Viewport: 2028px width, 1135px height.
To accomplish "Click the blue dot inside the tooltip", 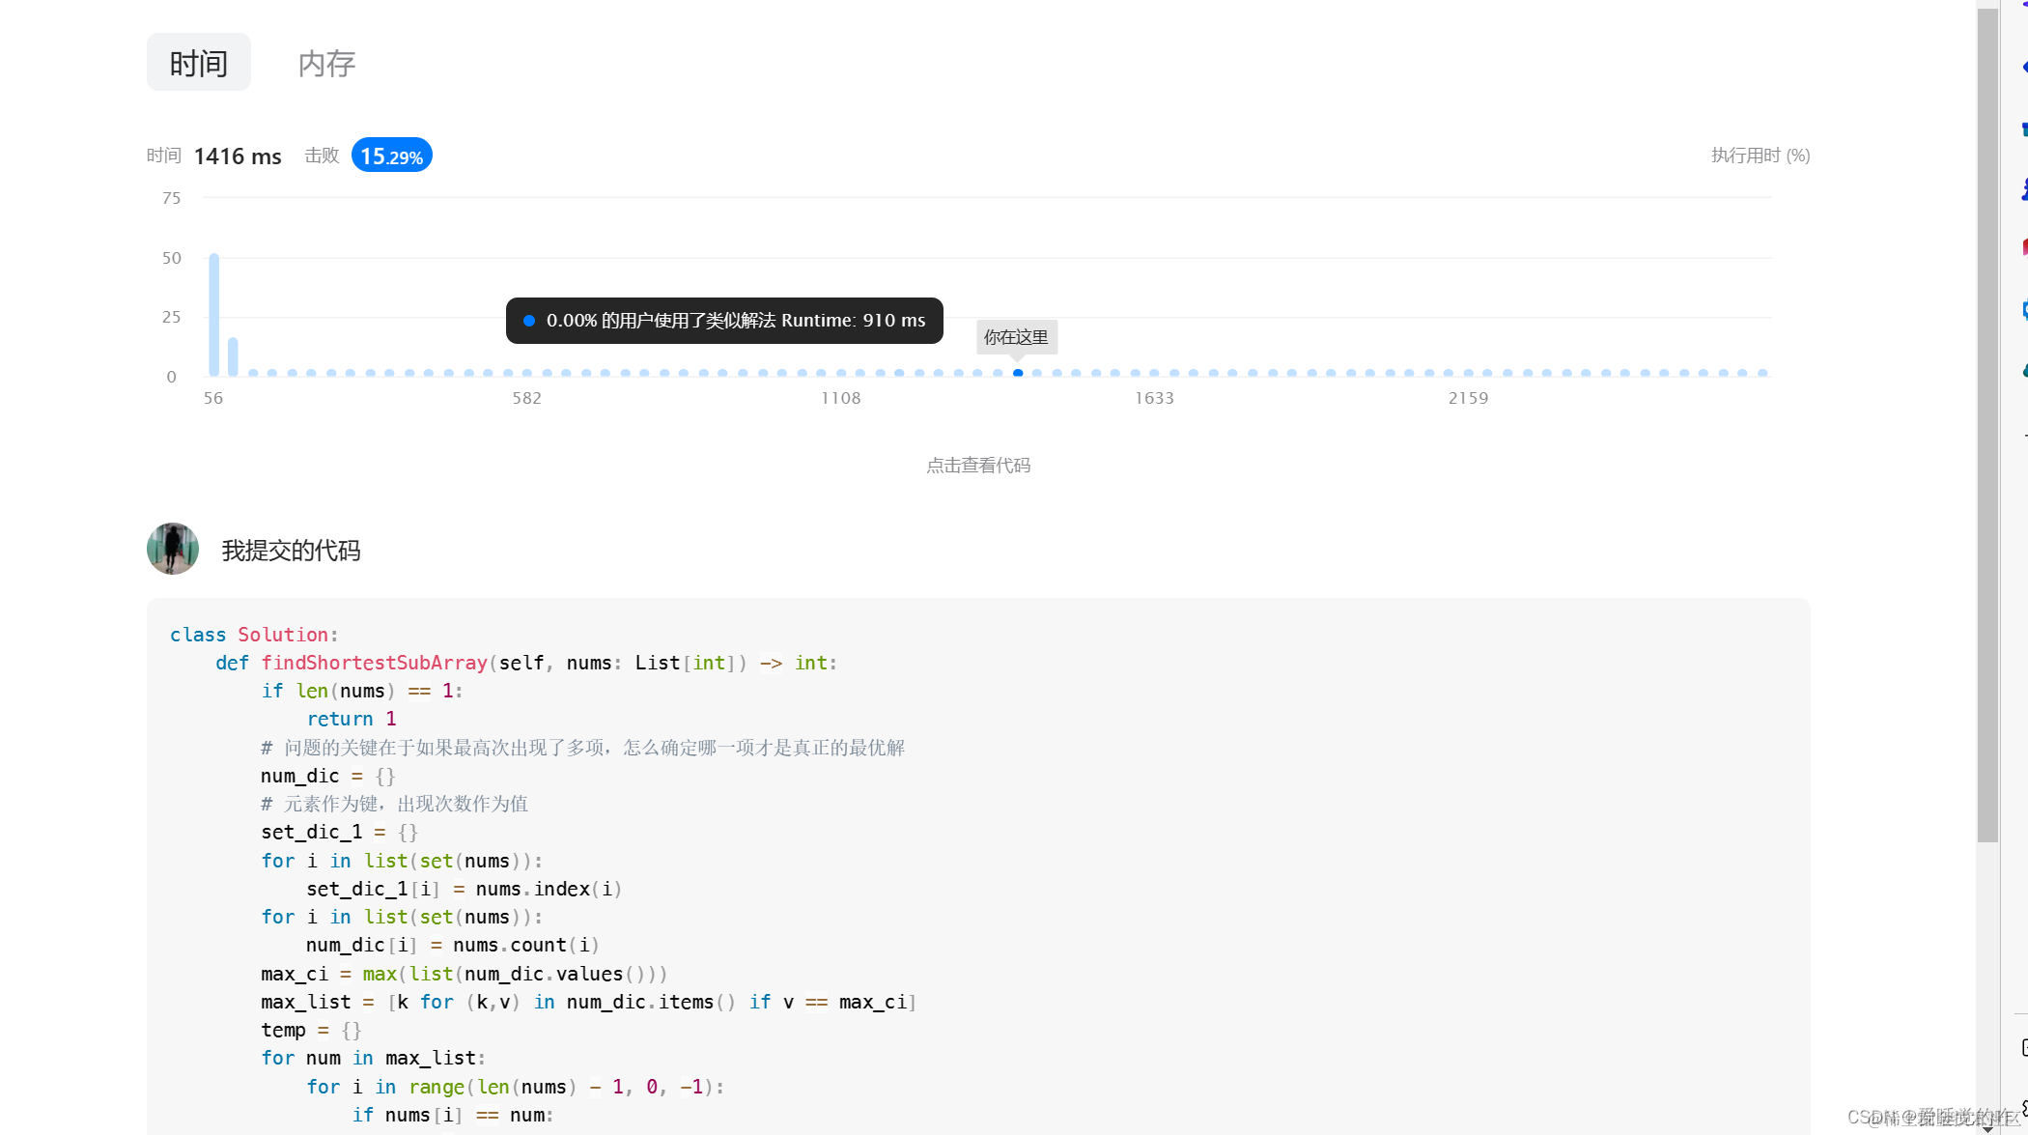I will pyautogui.click(x=529, y=321).
